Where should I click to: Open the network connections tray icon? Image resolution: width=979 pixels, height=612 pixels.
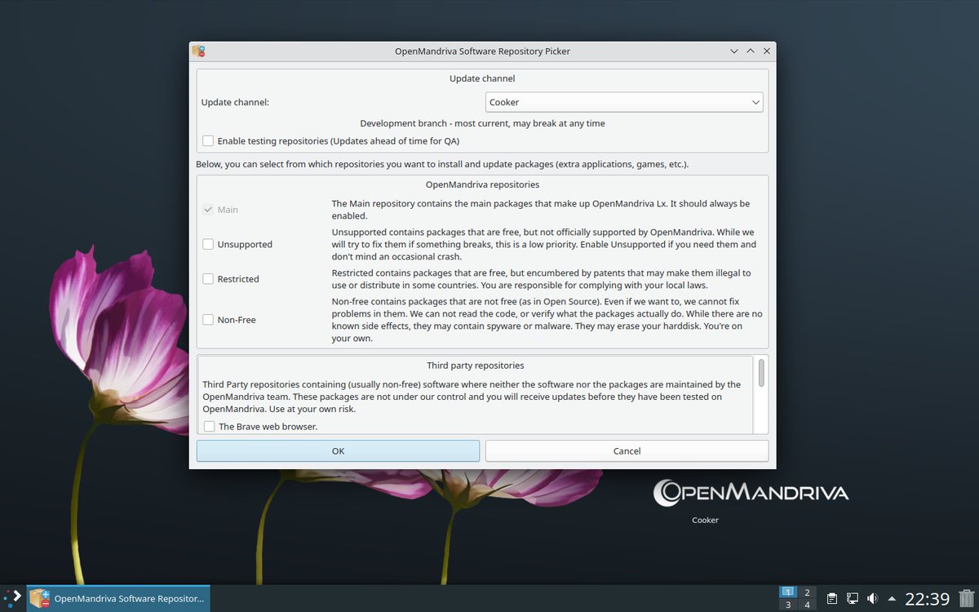coord(852,599)
